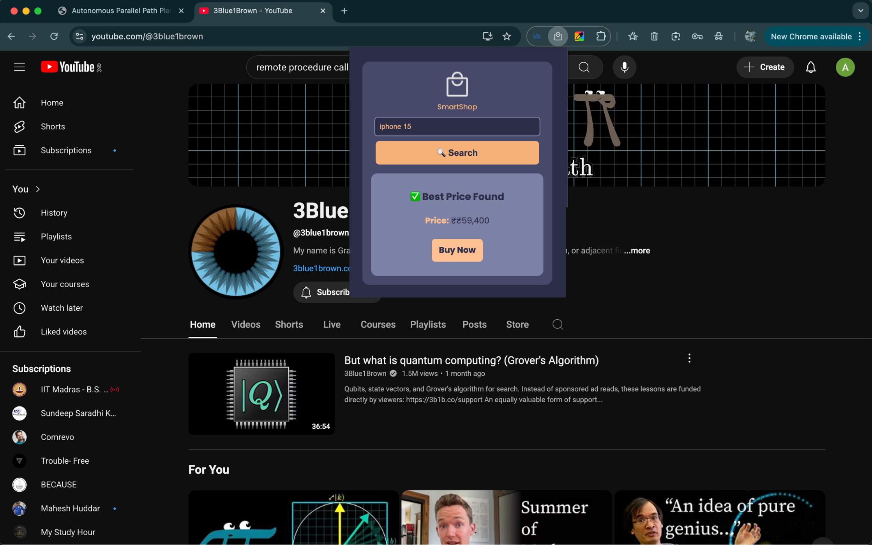Open the account avatar menu
This screenshot has width=872, height=545.
[x=845, y=67]
